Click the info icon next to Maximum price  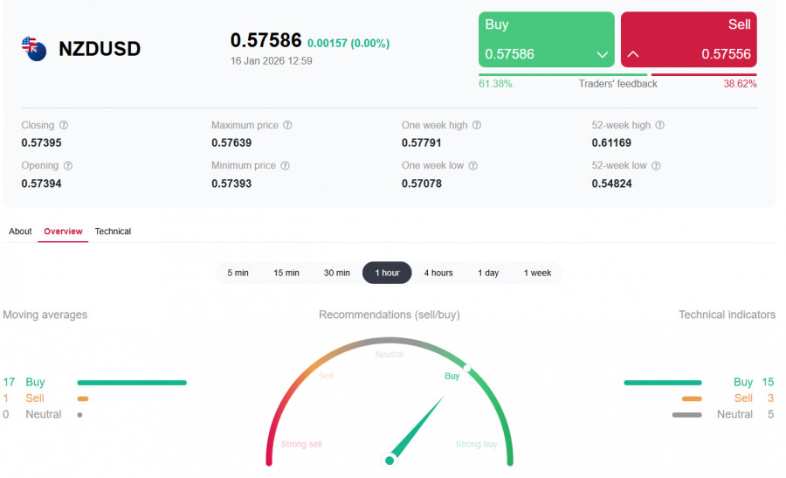coord(287,125)
